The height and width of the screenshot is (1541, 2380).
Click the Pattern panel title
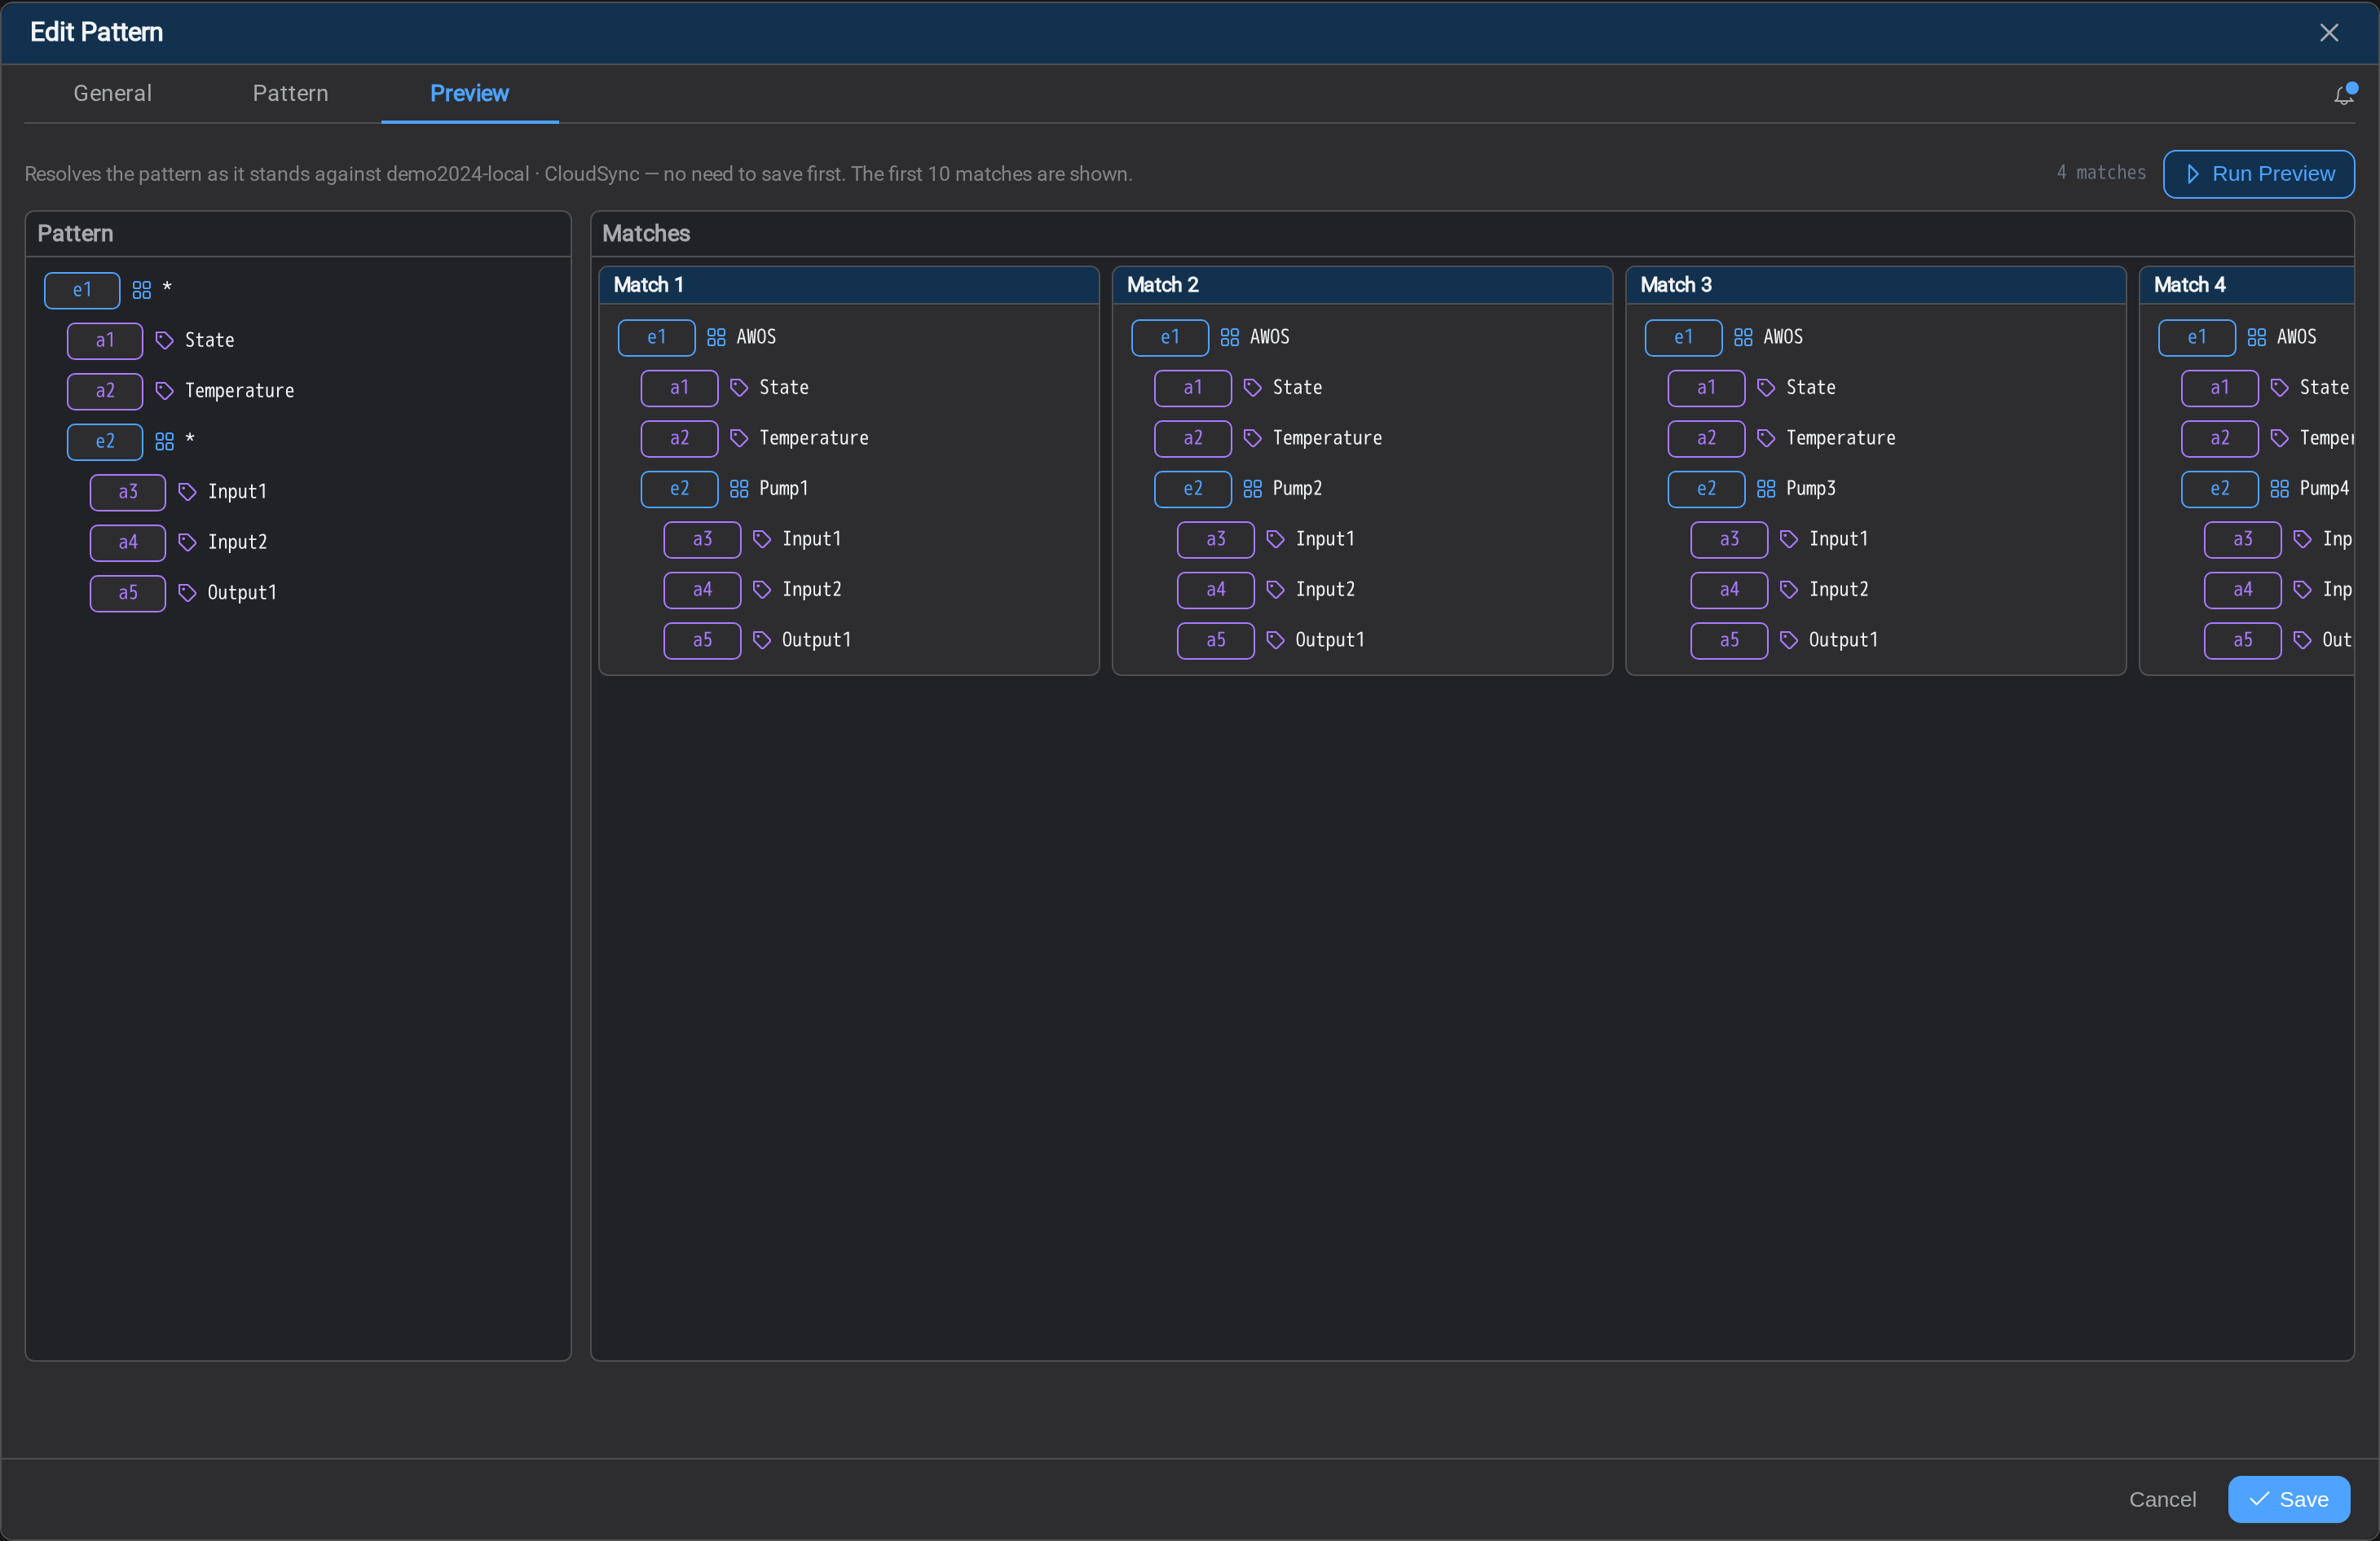coord(75,234)
